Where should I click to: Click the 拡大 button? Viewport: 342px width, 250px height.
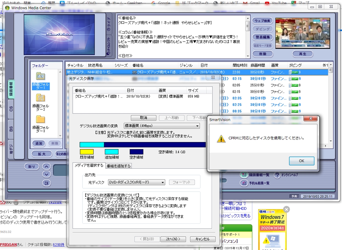[42, 154]
